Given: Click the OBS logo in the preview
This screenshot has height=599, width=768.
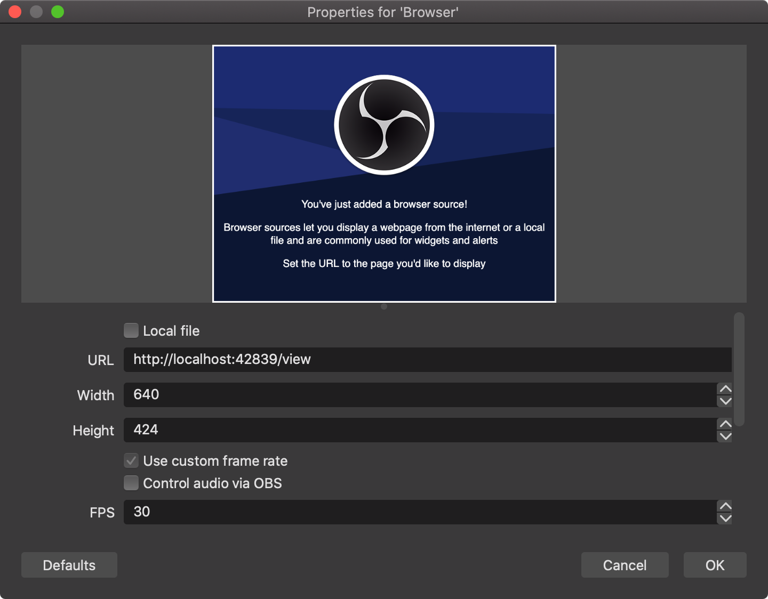Looking at the screenshot, I should (384, 125).
